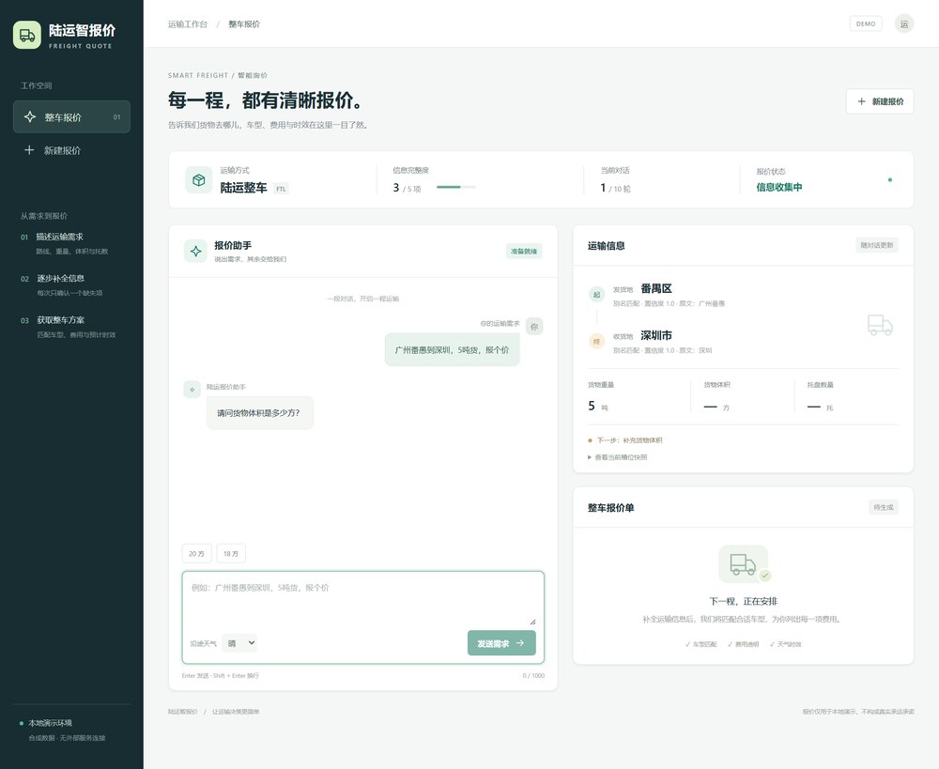The height and width of the screenshot is (769, 939).
Task: Click the package box icon beside 陆运整车
Action: pyautogui.click(x=199, y=179)
